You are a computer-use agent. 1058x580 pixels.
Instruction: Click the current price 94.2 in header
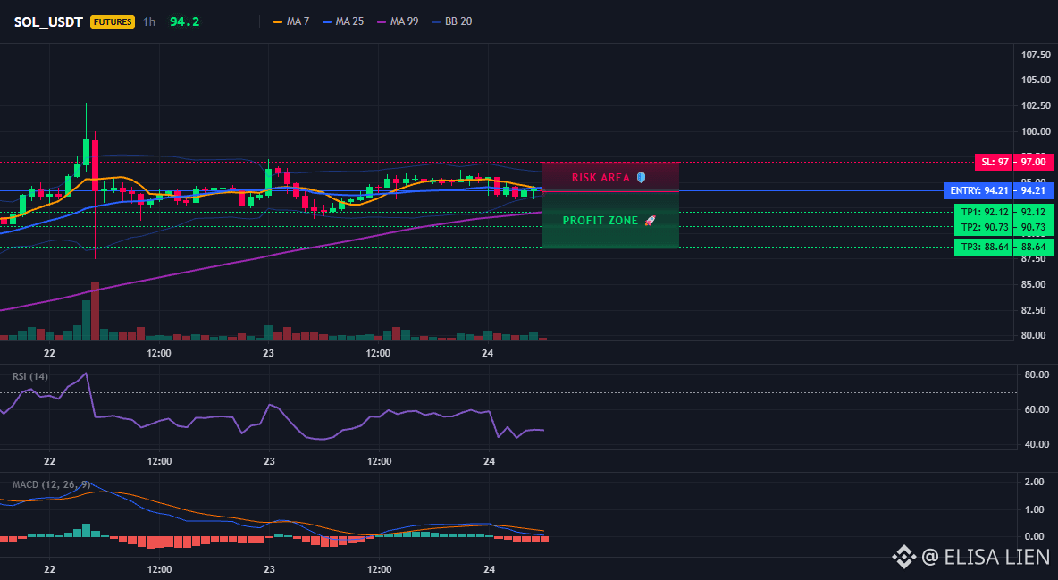(x=184, y=21)
